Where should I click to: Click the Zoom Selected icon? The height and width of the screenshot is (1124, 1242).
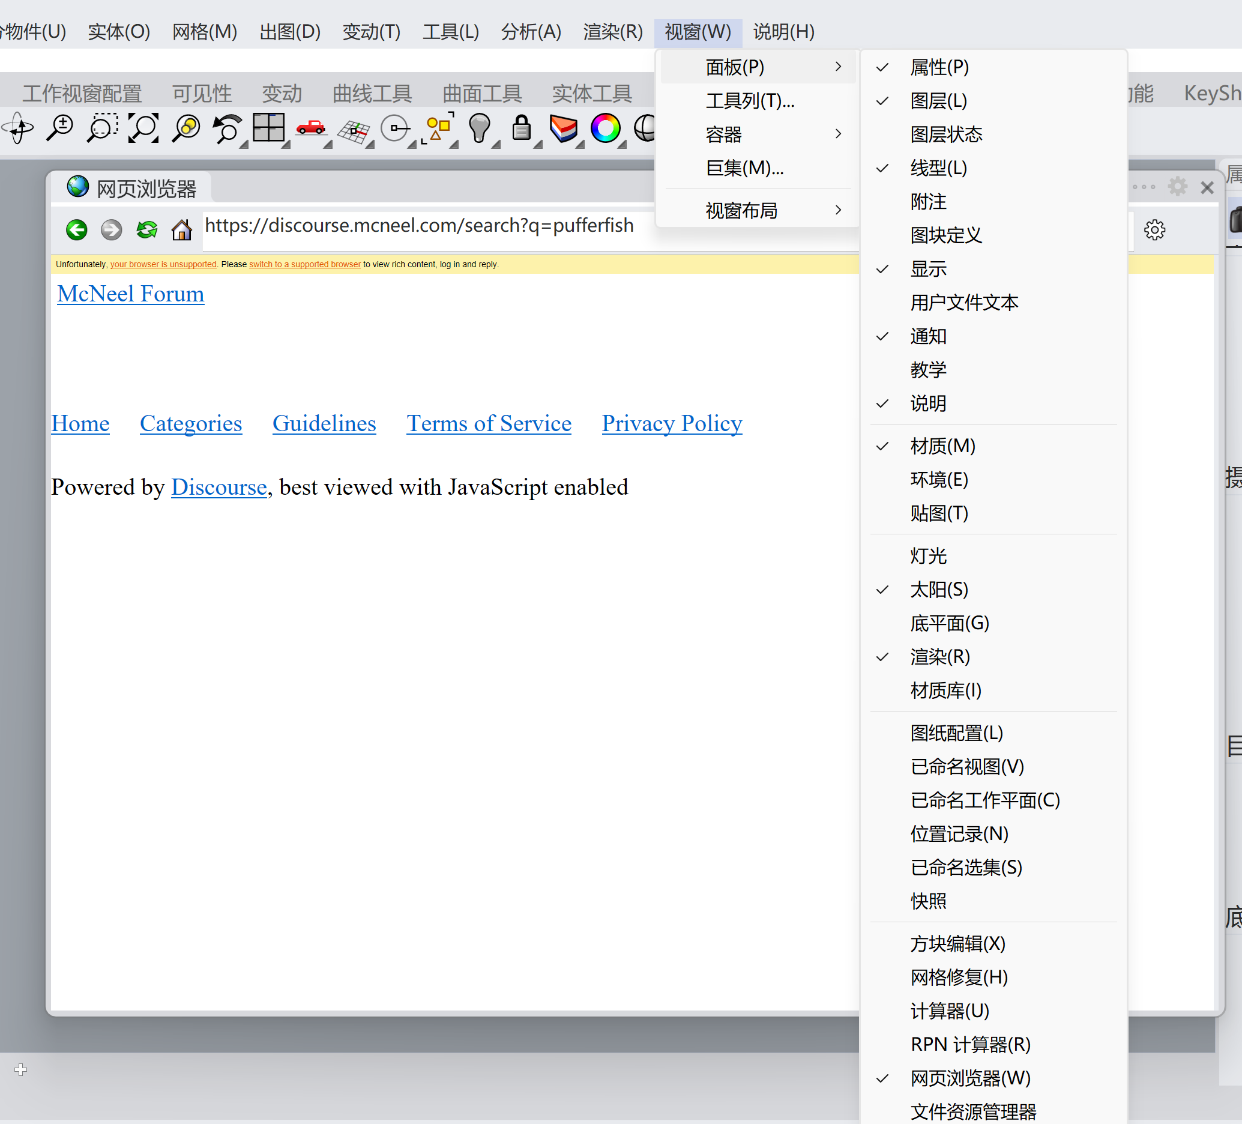pos(185,128)
